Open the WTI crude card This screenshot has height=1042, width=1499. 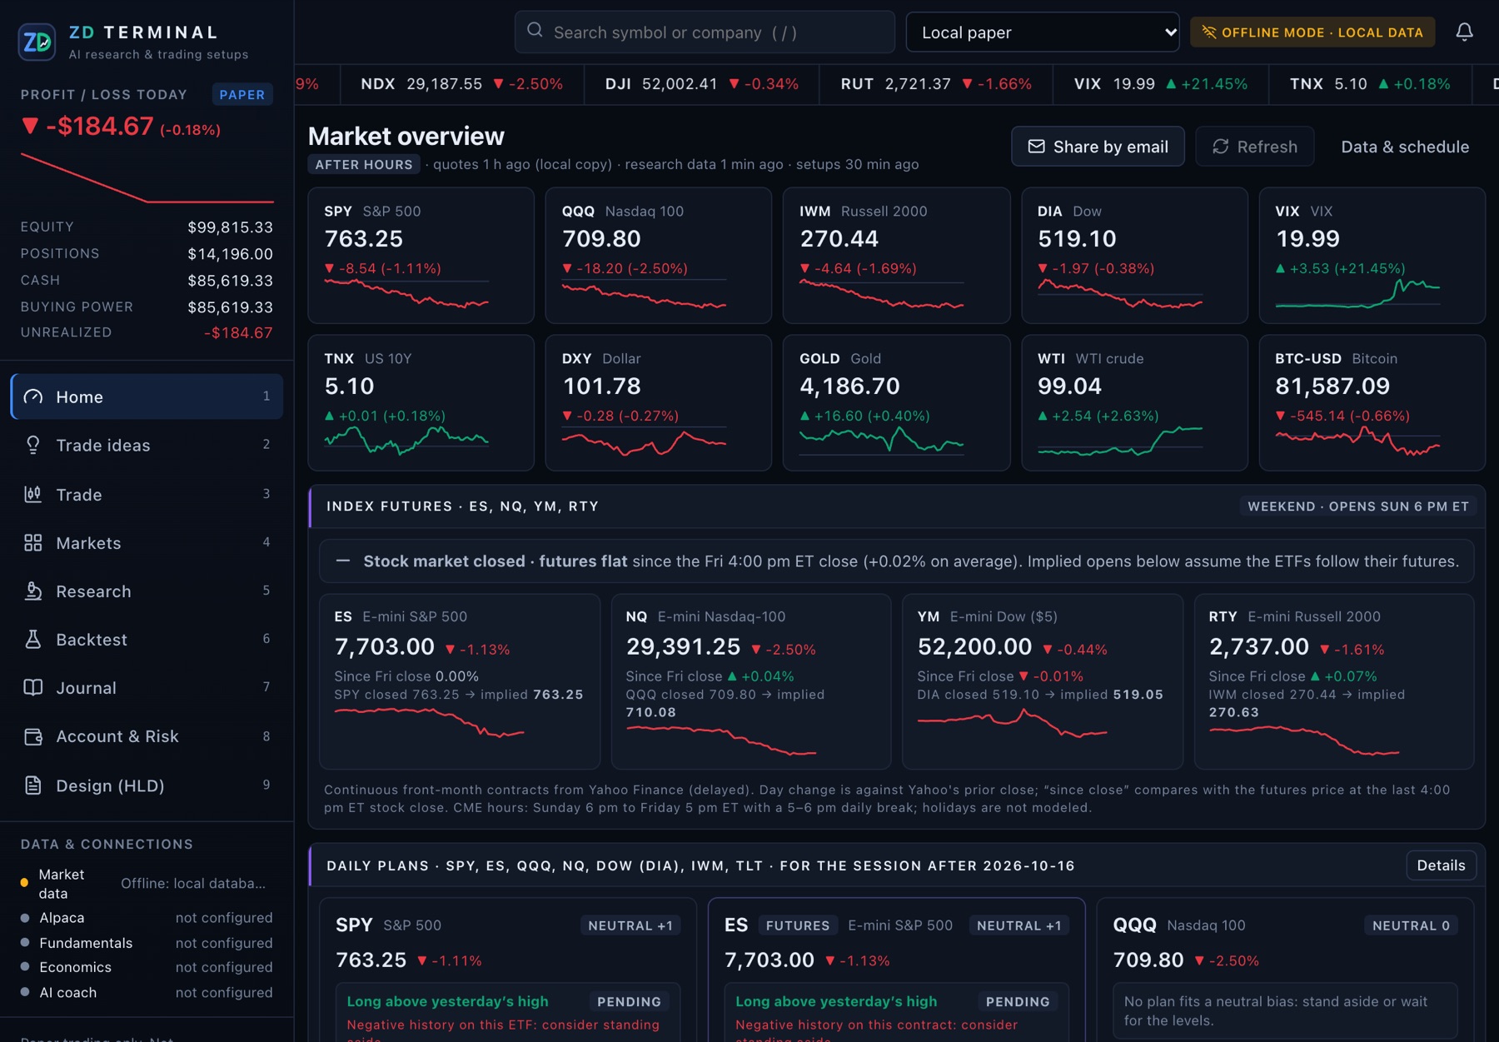coord(1134,403)
